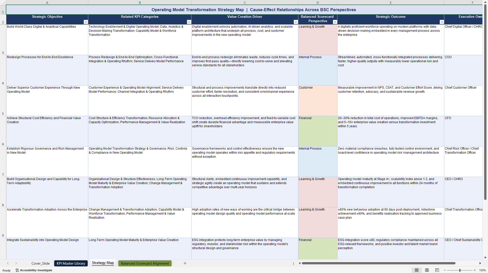Adjust the zoom slider handle

click(460, 270)
